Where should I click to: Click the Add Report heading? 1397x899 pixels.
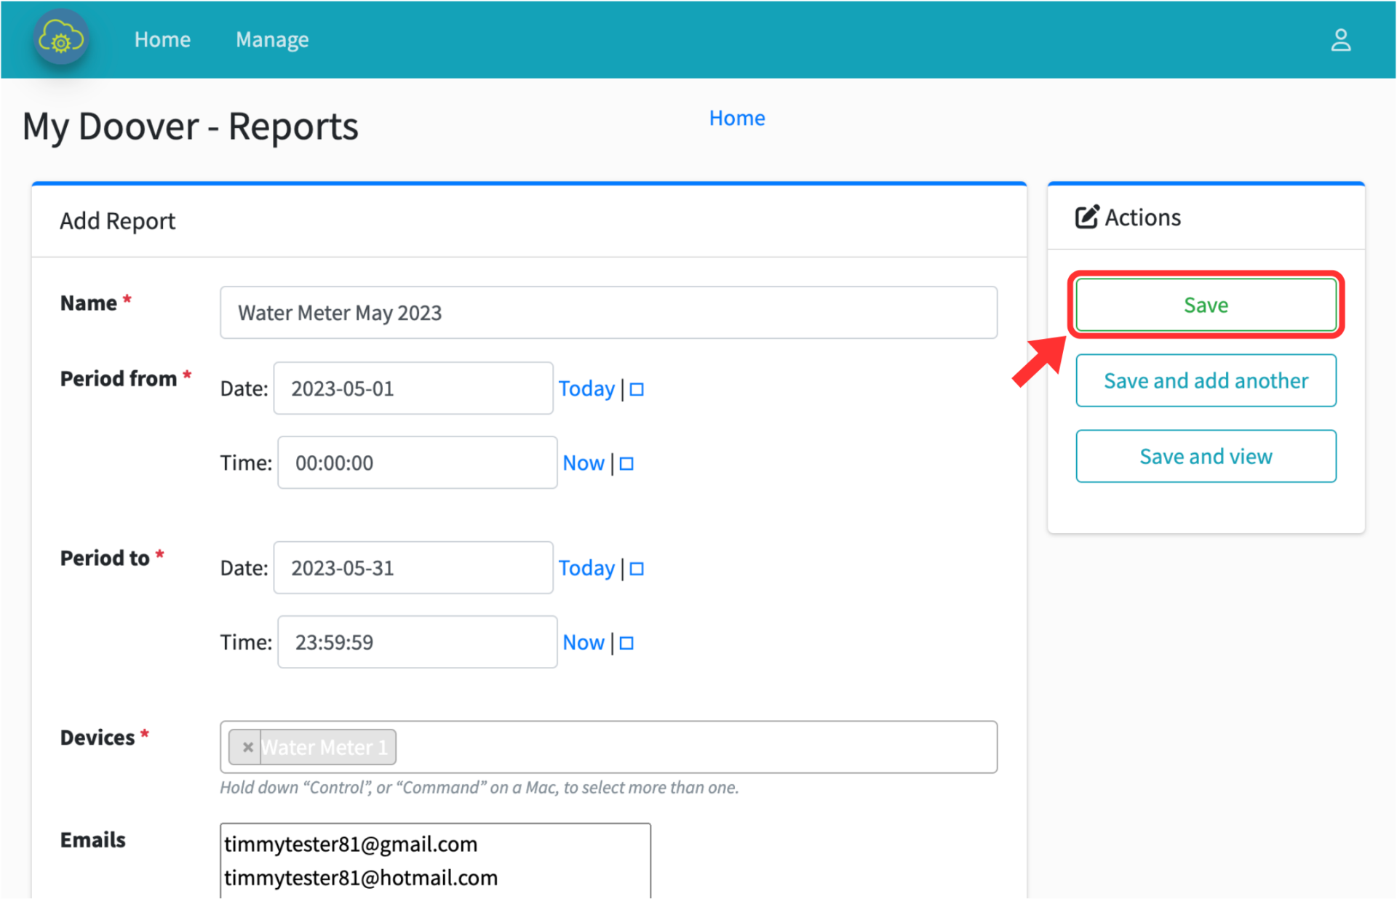click(117, 221)
